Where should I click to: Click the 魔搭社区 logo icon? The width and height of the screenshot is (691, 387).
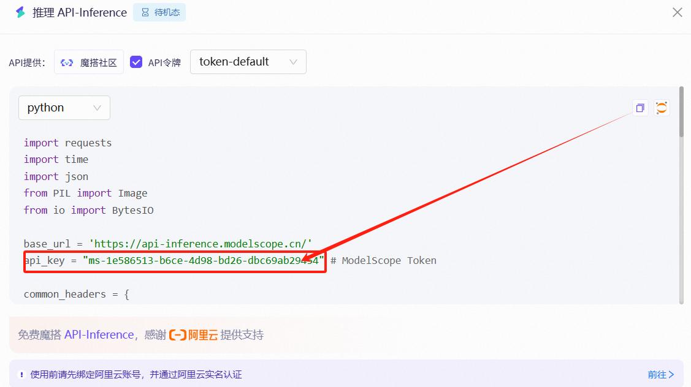coord(67,62)
